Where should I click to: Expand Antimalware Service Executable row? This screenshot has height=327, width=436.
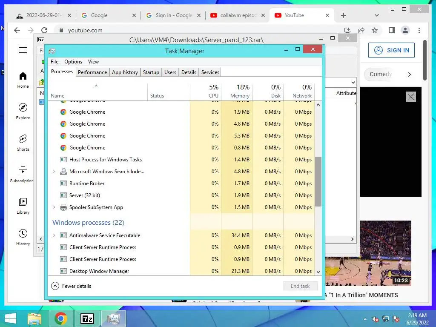[x=54, y=235]
